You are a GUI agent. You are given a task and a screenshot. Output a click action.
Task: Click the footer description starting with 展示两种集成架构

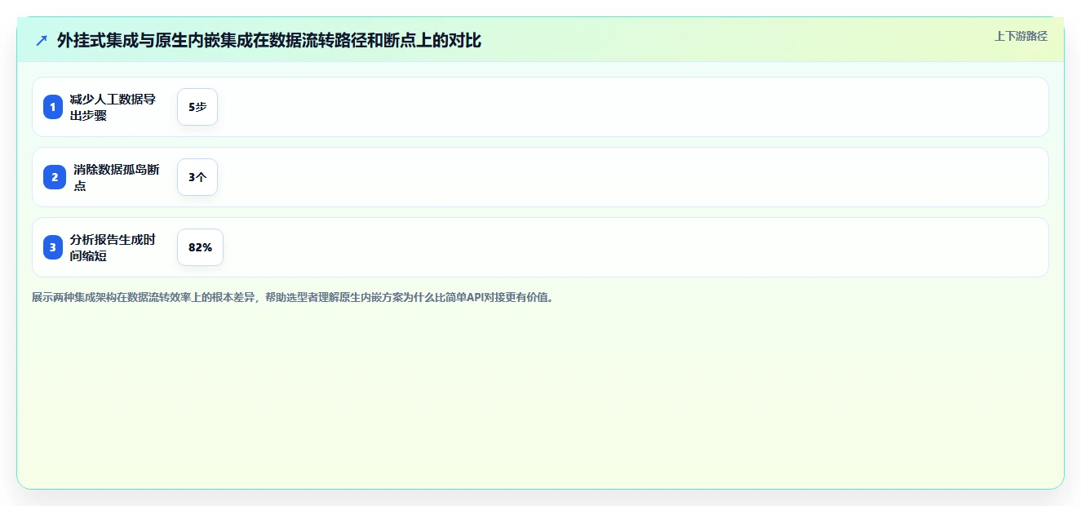(294, 297)
